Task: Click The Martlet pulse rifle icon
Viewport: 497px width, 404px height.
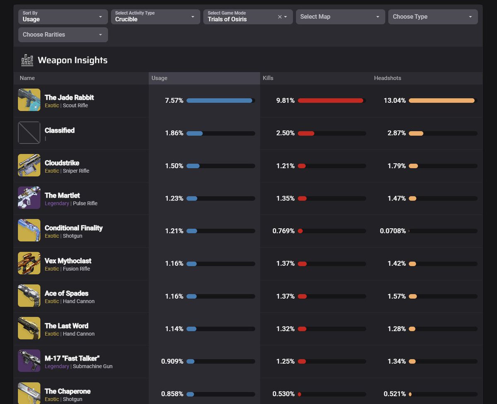Action: click(29, 198)
